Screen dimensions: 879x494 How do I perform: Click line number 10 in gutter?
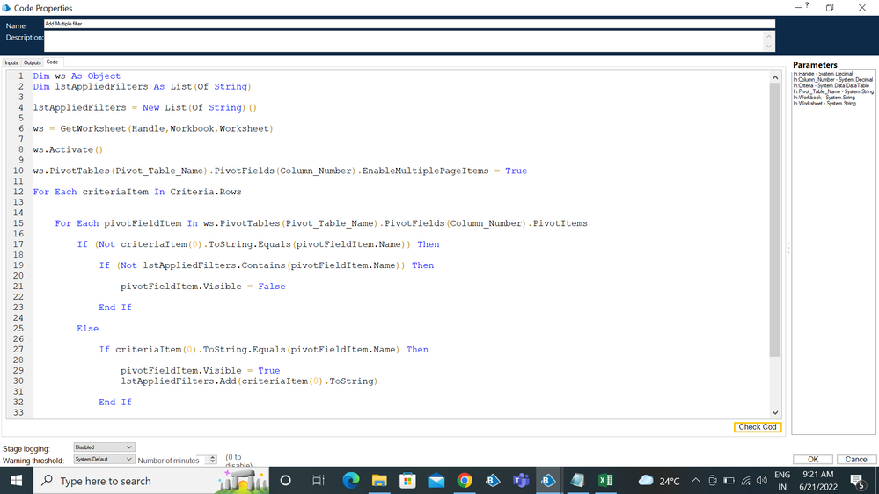18,171
